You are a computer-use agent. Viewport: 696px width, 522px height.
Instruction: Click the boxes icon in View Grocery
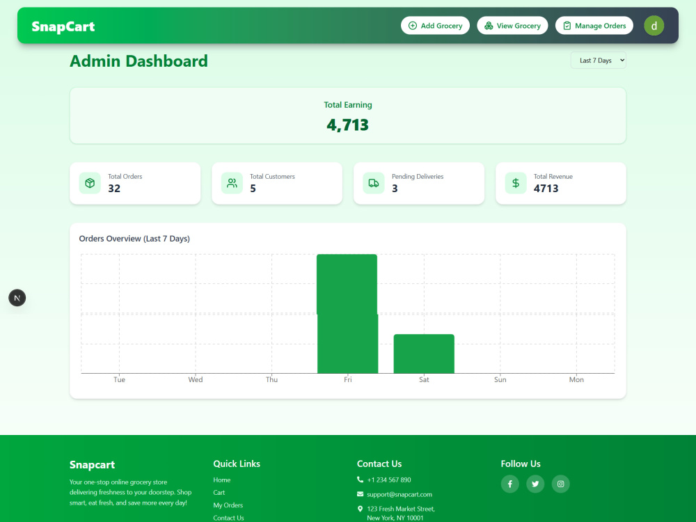[489, 26]
